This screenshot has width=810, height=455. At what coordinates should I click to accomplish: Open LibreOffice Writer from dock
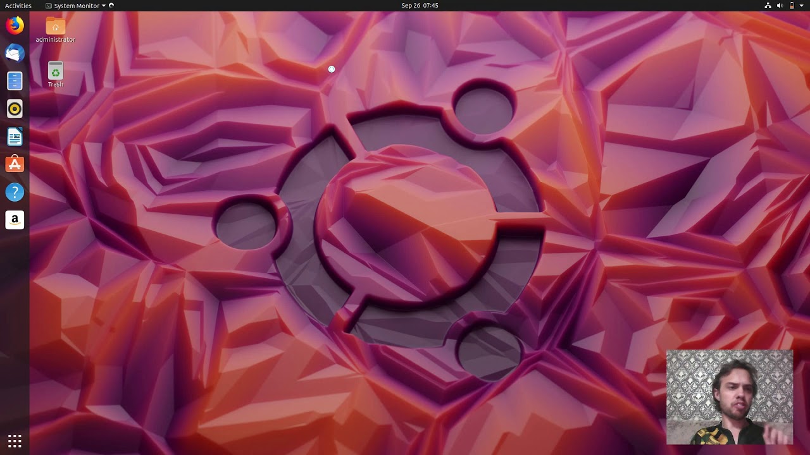[x=15, y=136]
